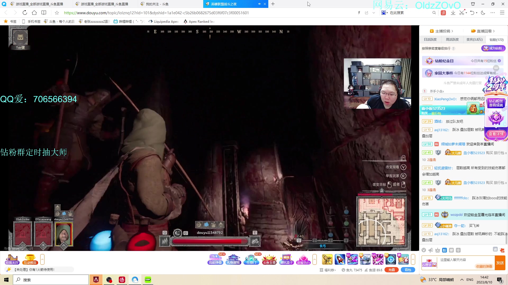Send the golden airplane gift
Viewport: 508px width, 285px height.
327,259
